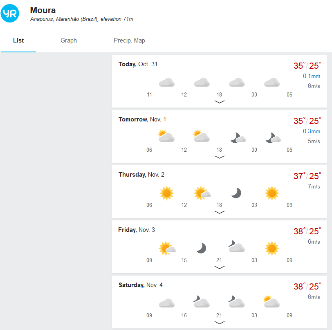Click the Thursday, Nov. 2 day label
Viewport: 332px width, 330px height.
tap(141, 175)
